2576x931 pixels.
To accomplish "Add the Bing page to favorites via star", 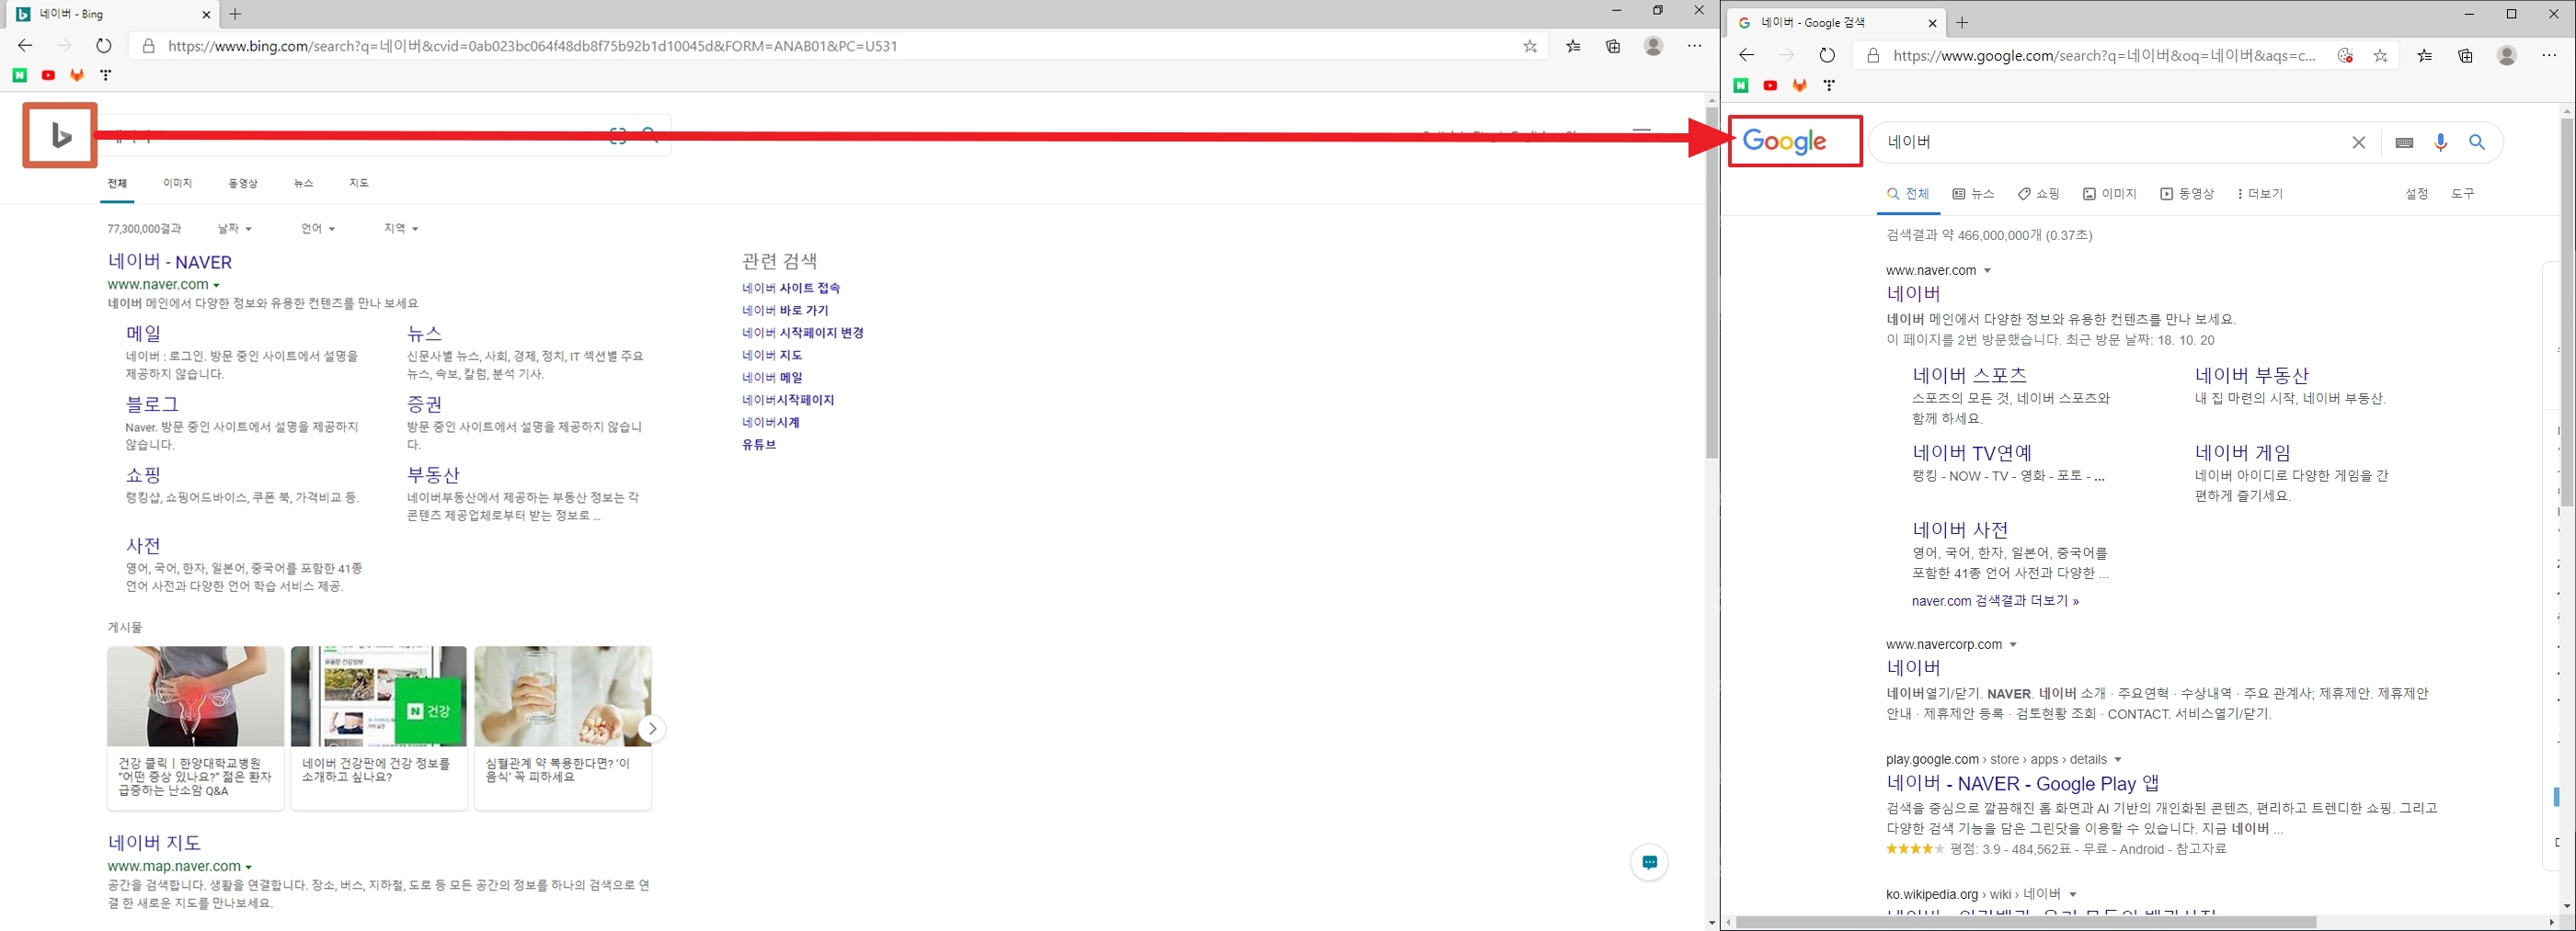I will pos(1530,46).
